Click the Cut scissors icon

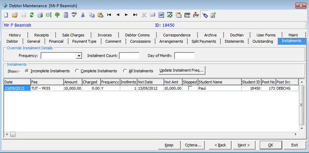click(83, 15)
